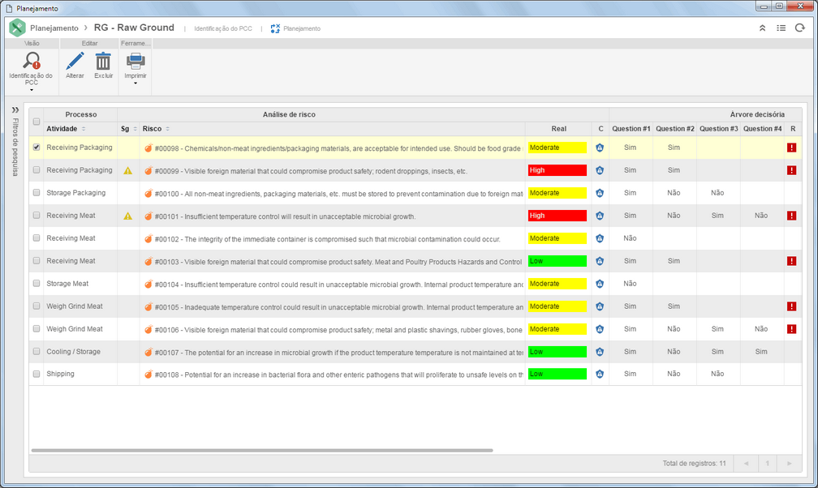
Task: Click red alert icon in #00103 row
Action: 792,261
